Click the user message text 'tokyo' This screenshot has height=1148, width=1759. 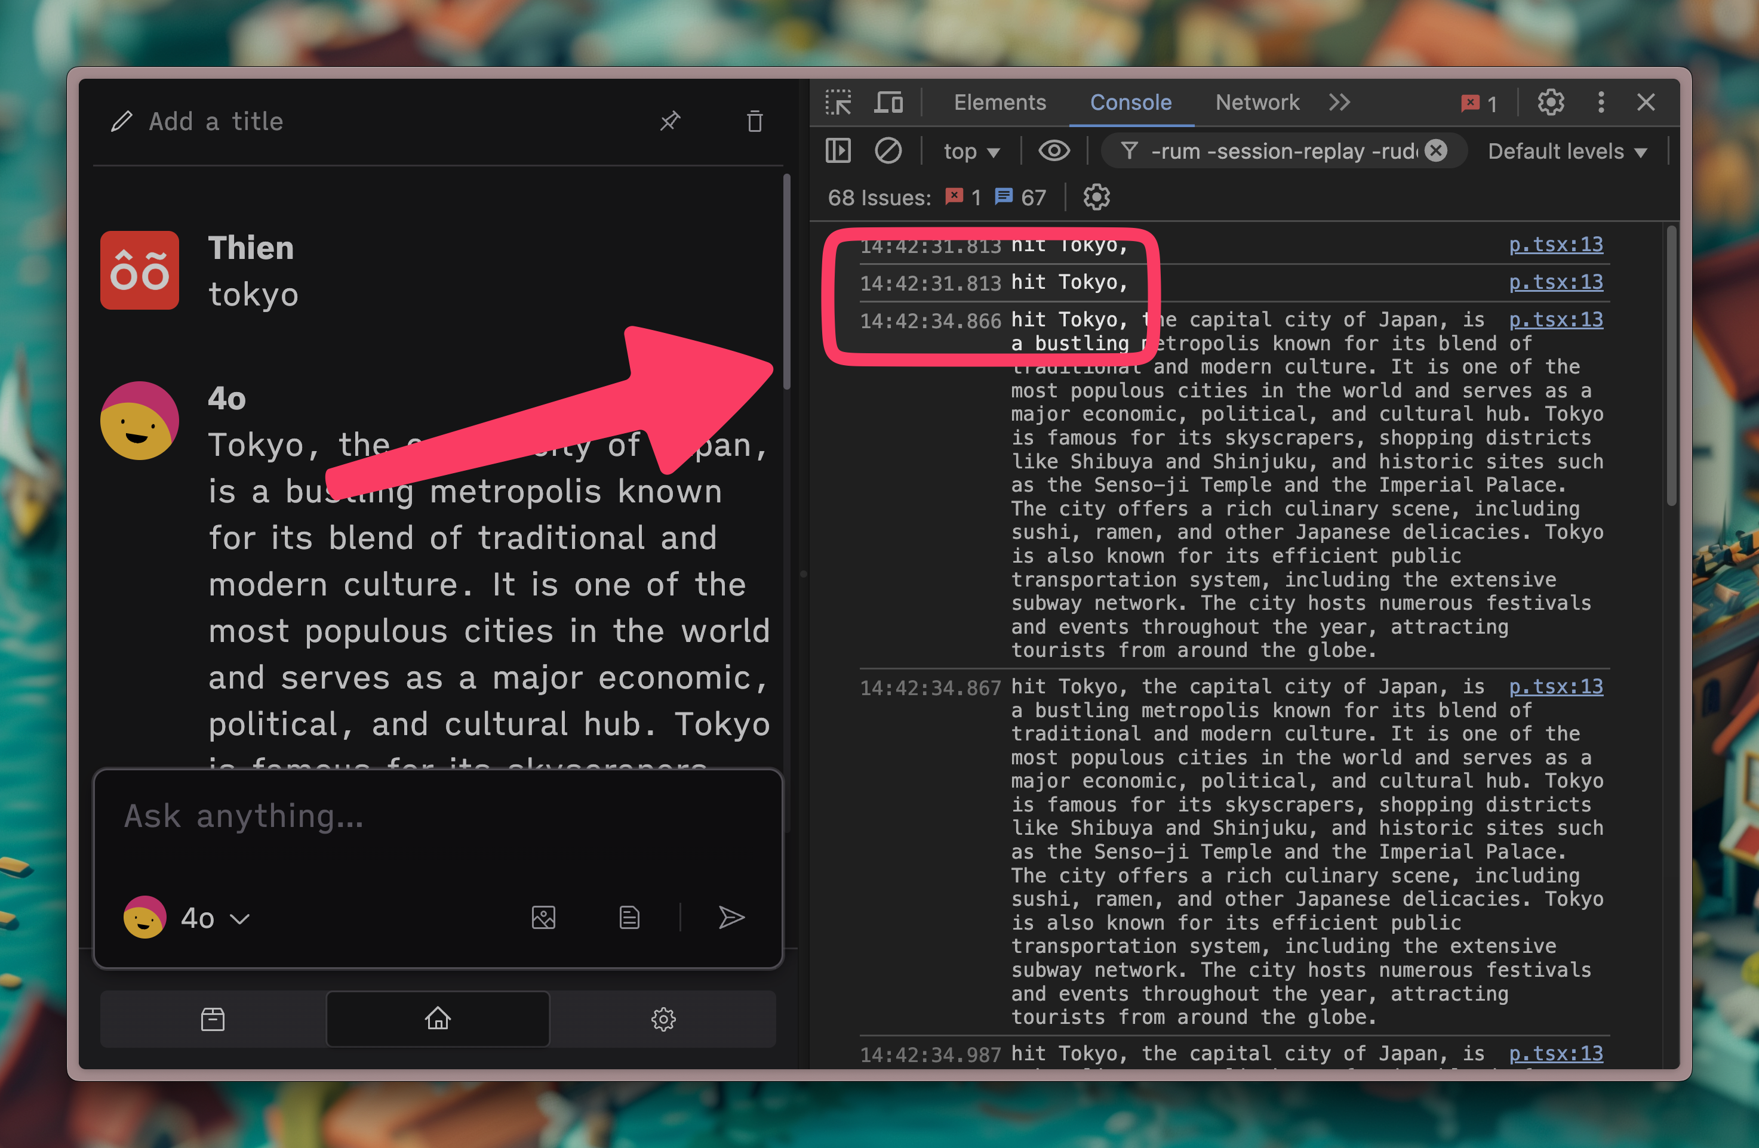click(x=254, y=294)
